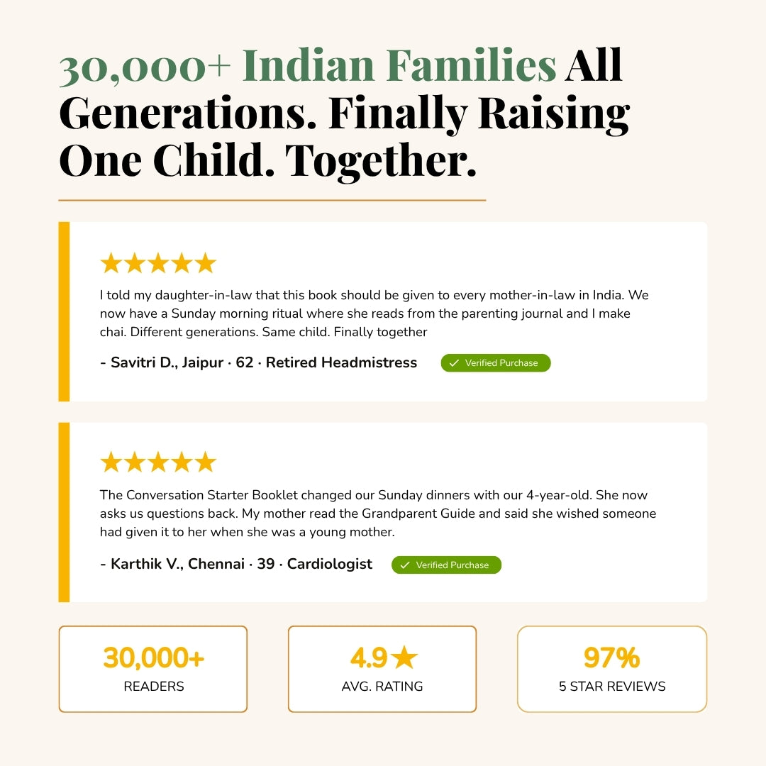Click the last star in Karthik's review

[206, 462]
